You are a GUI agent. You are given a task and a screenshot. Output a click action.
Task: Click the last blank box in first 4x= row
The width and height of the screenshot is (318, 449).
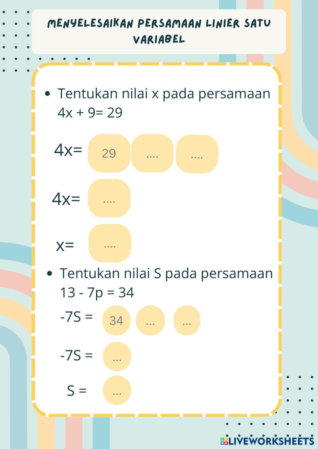tap(197, 154)
